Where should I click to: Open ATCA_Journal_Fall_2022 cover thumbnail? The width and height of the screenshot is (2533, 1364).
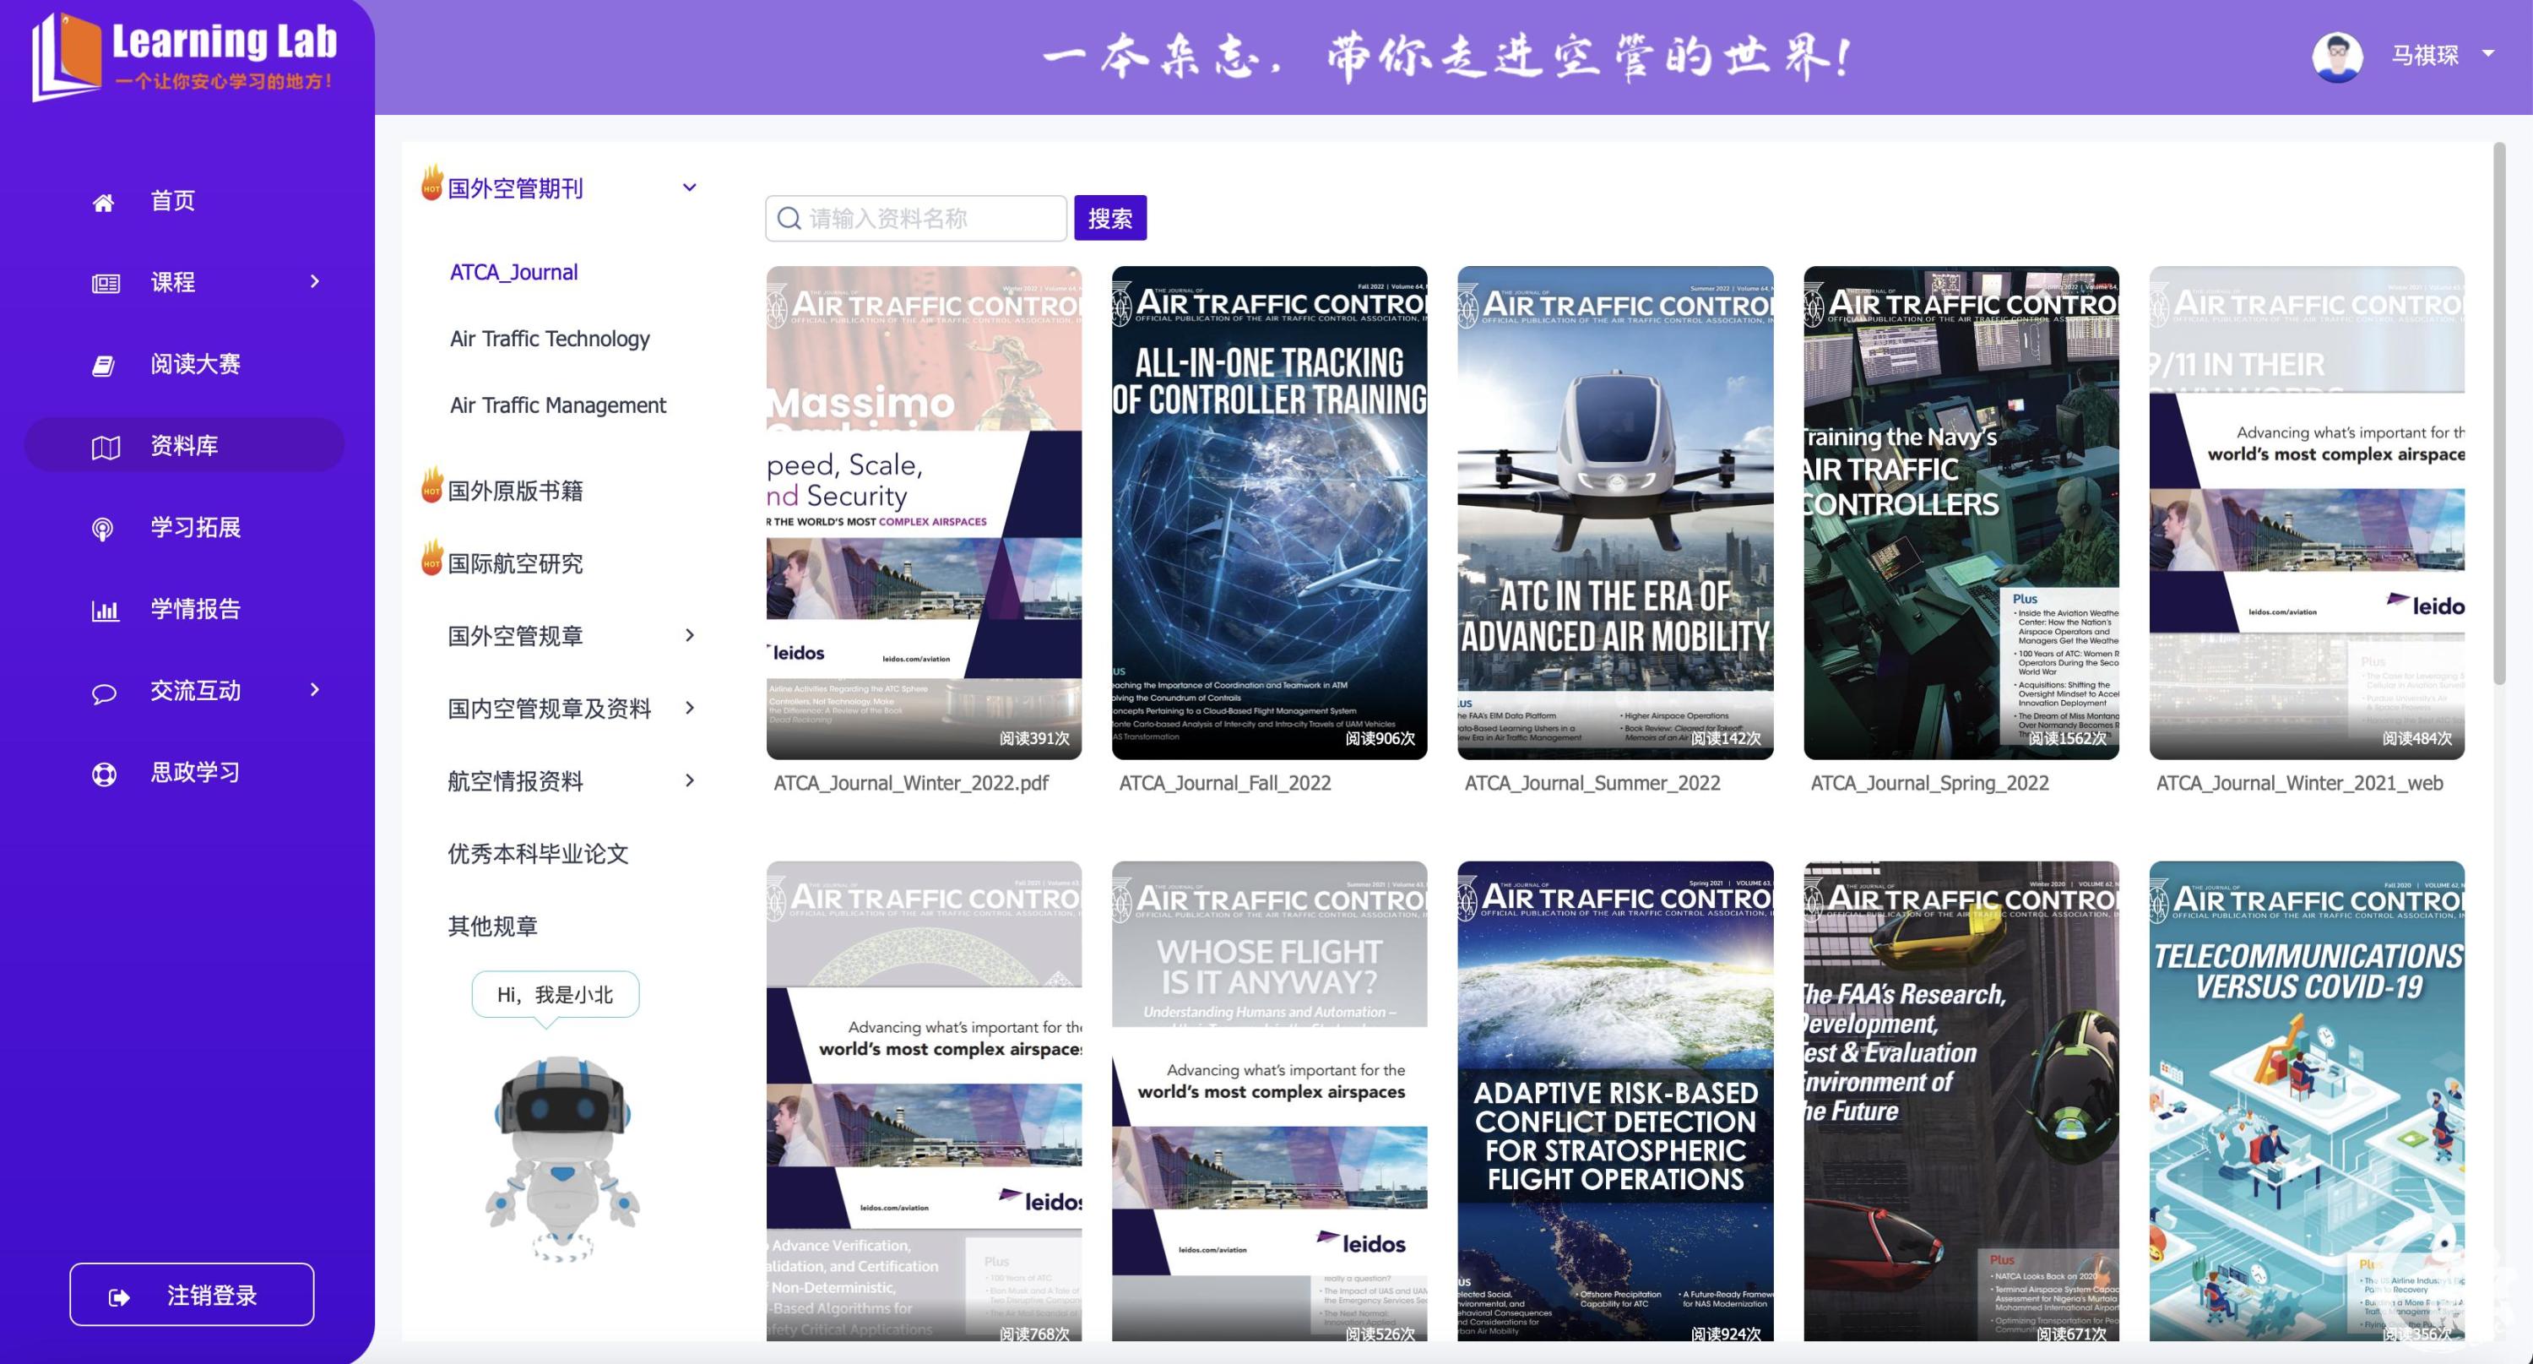(x=1268, y=513)
